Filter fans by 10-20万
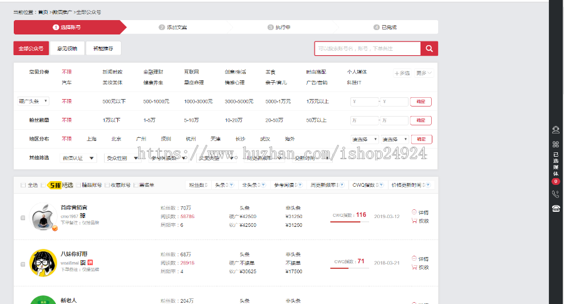The image size is (564, 304). (234, 120)
